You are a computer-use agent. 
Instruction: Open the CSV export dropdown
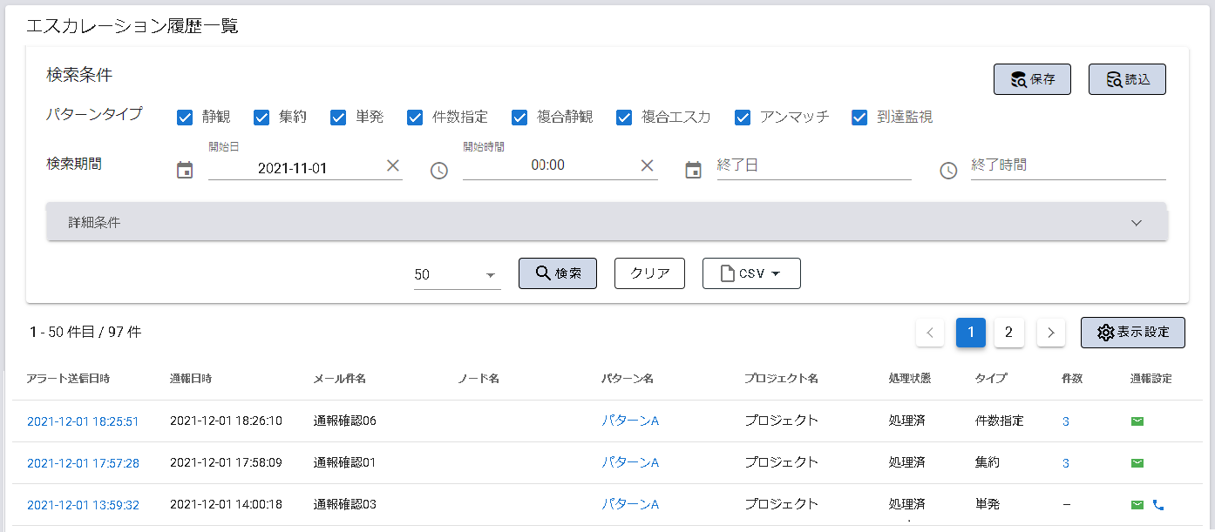pos(750,273)
